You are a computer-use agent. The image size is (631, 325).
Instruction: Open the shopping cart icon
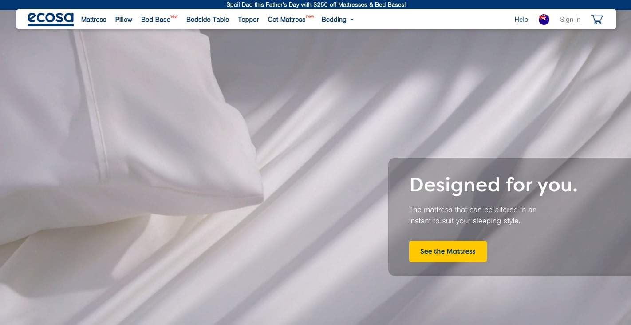pos(597,19)
